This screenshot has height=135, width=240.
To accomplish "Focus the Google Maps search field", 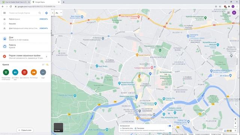I will (x=22, y=13).
